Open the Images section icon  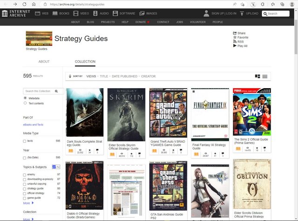click(142, 14)
